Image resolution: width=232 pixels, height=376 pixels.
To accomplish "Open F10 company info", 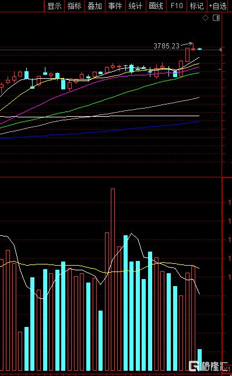I will point(177,6).
